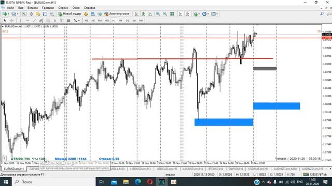
Task: Click the search magnifier icon at top right
Action: click(x=322, y=14)
